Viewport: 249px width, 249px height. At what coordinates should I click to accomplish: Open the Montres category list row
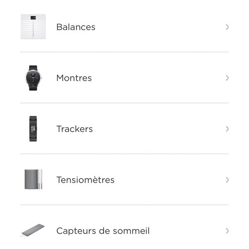(125, 78)
